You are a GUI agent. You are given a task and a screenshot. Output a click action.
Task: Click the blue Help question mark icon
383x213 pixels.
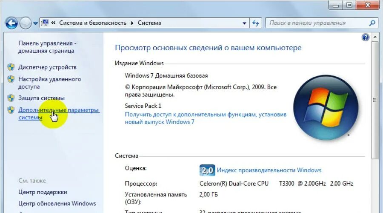tap(365, 37)
